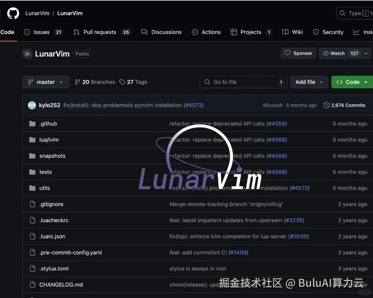The width and height of the screenshot is (373, 298).
Task: Click the utils folder icon
Action: [32, 188]
